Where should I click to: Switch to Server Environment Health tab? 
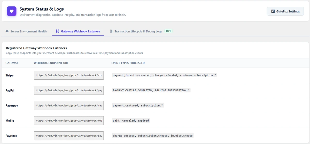pyautogui.click(x=26, y=31)
